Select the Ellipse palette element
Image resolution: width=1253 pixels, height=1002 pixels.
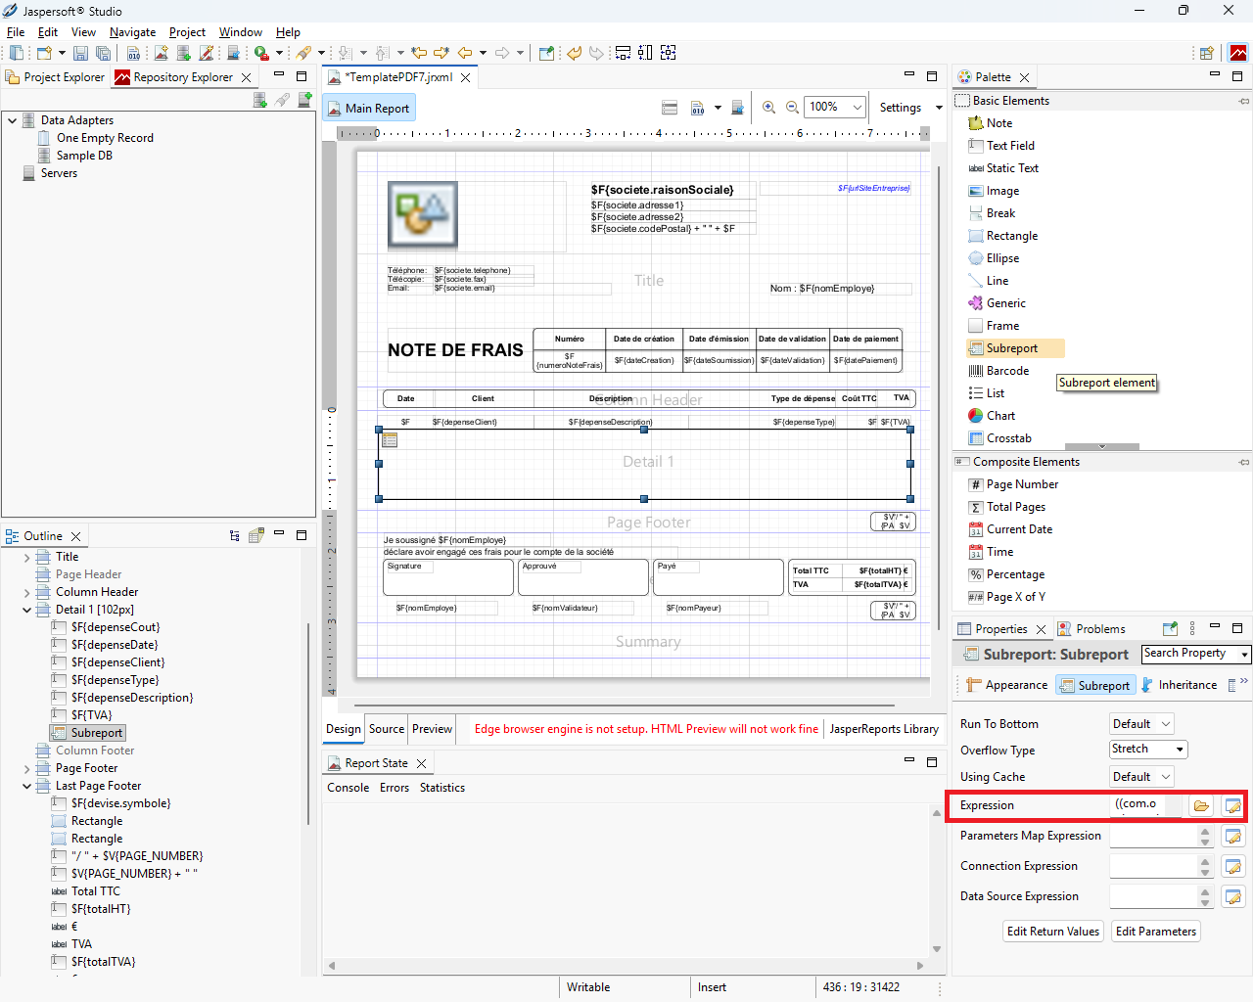pos(994,258)
